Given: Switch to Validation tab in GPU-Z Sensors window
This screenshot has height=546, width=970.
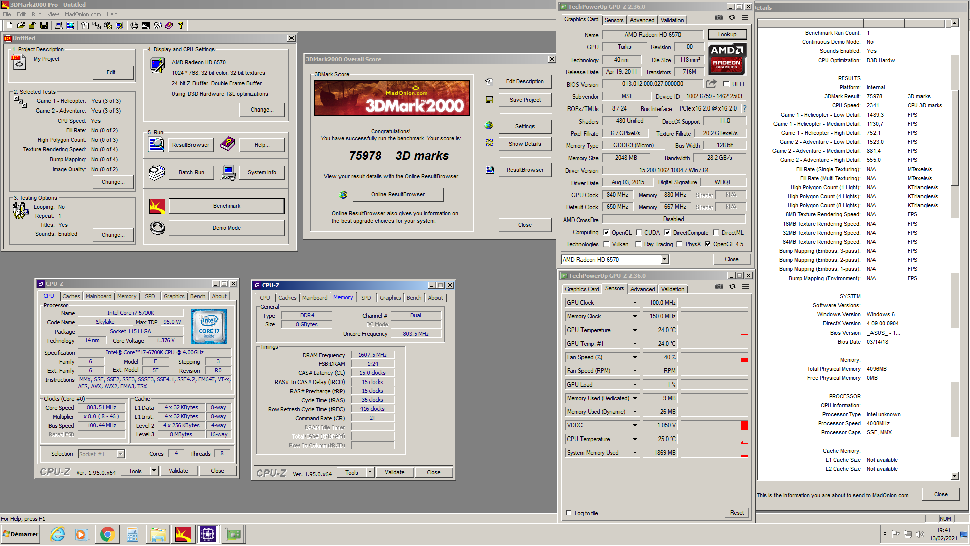Looking at the screenshot, I should click(673, 289).
